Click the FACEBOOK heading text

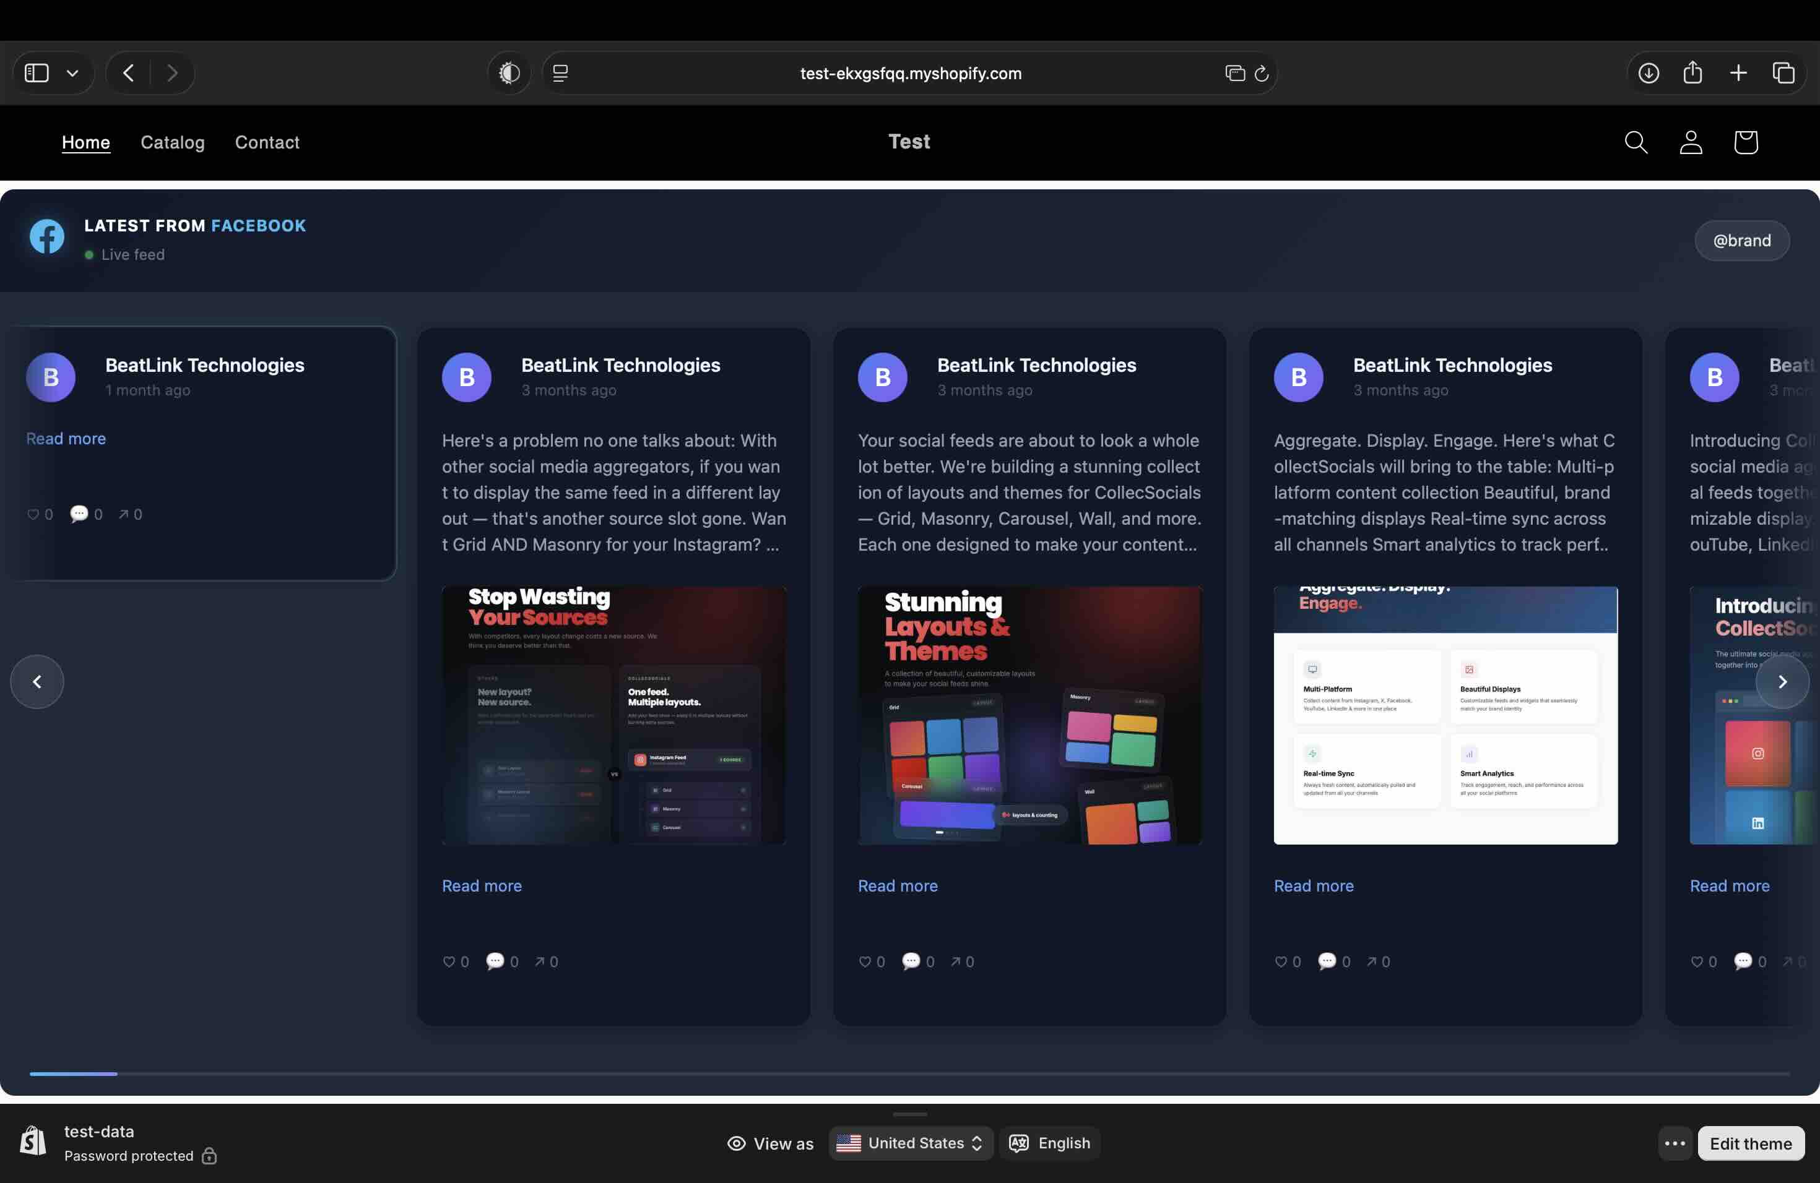259,225
